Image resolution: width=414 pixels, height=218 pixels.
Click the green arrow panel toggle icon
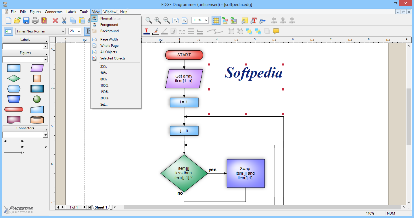tap(9, 31)
